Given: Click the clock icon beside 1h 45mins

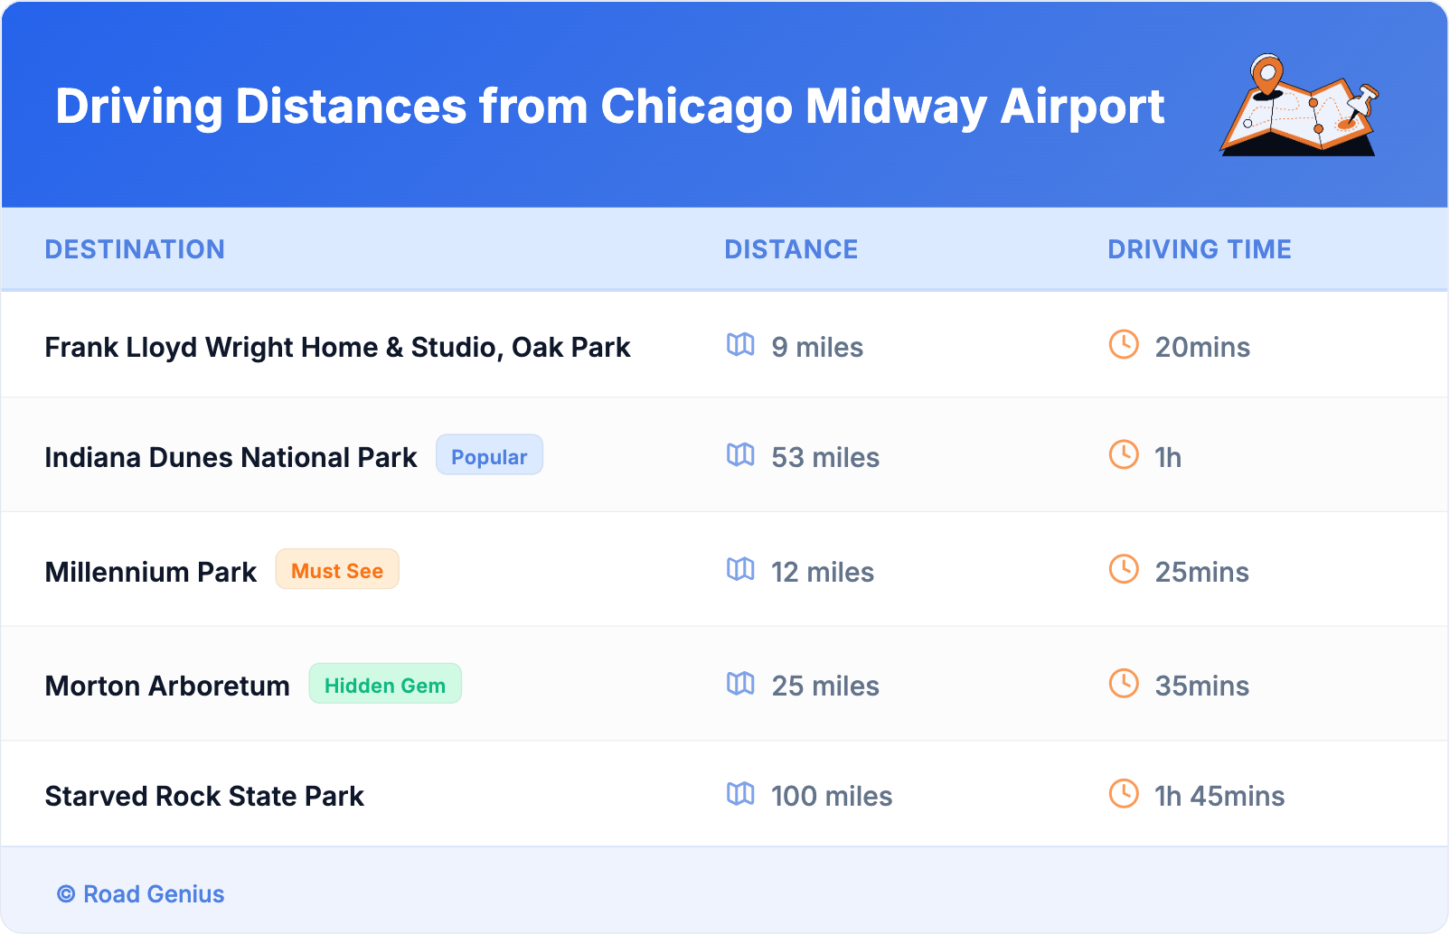Looking at the screenshot, I should (1124, 794).
